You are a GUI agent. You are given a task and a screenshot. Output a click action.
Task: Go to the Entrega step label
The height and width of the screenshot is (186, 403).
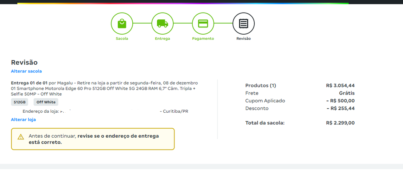pos(162,39)
